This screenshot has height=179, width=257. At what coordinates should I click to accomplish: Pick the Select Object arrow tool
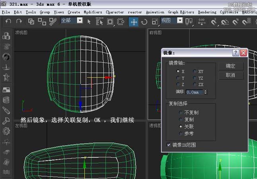tap(89, 22)
